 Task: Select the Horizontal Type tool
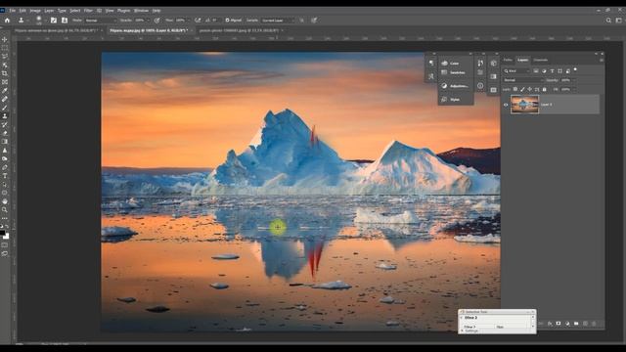click(x=5, y=176)
